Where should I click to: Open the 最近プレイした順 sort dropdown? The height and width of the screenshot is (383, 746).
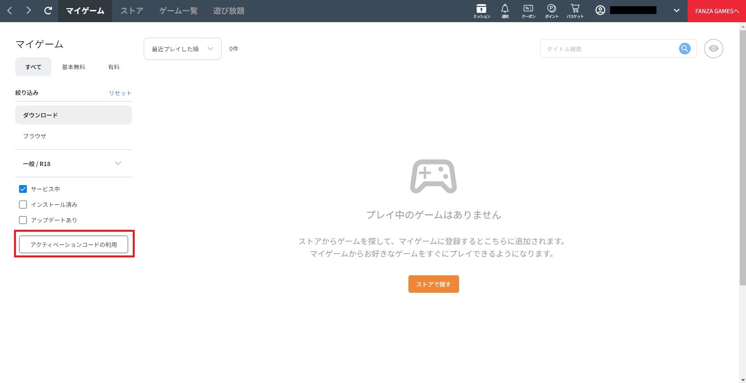point(182,49)
